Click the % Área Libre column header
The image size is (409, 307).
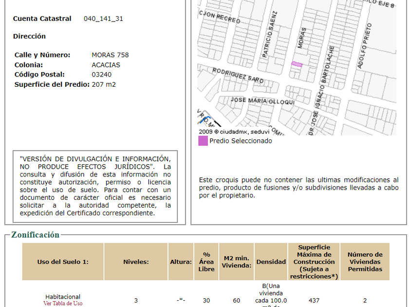click(x=206, y=262)
